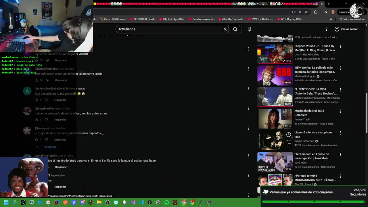Open a new browser tab
368x207 pixels.
coord(329,4)
